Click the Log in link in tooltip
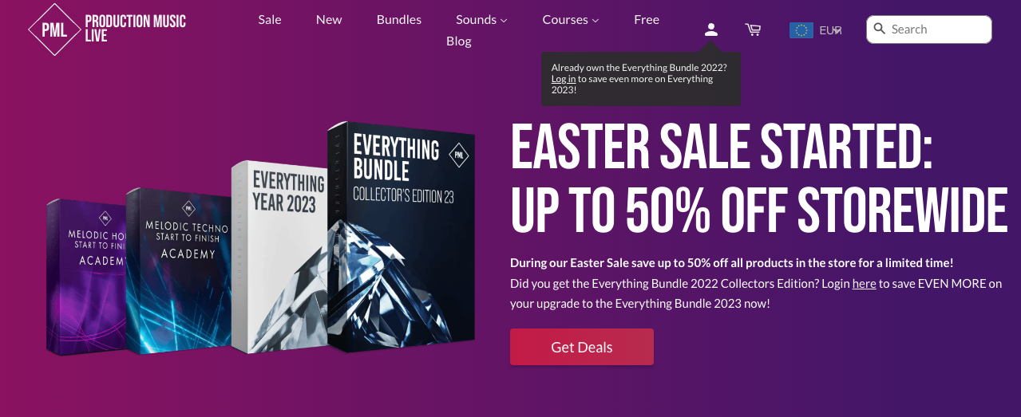Image resolution: width=1021 pixels, height=417 pixels. pyautogui.click(x=564, y=79)
